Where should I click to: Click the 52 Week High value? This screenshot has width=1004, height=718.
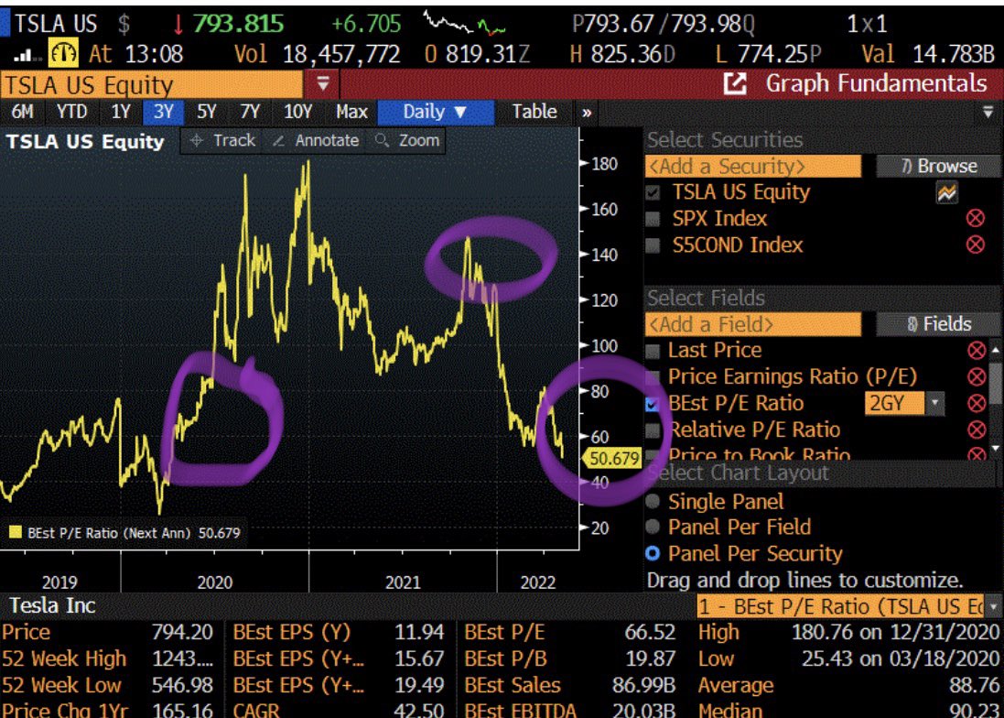(182, 658)
